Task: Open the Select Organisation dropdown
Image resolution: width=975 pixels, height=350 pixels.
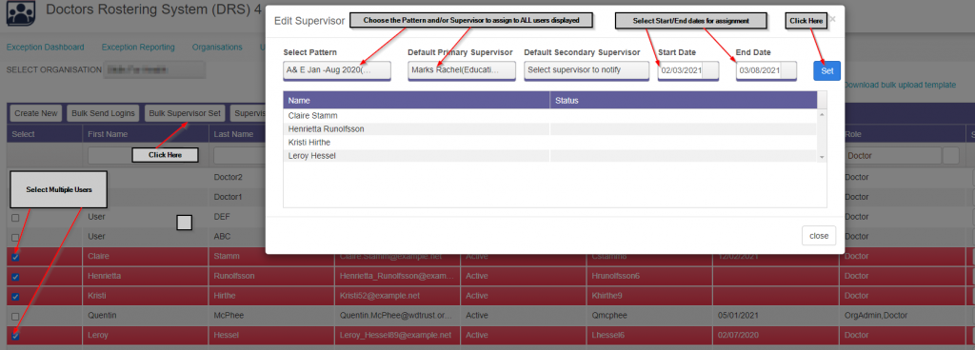Action: 153,69
